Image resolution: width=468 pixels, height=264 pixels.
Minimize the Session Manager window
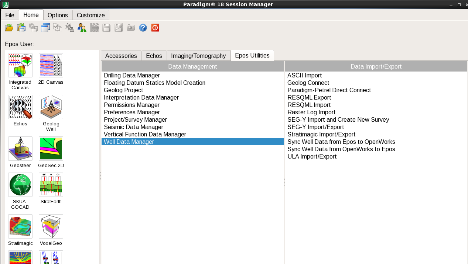tap(451, 5)
